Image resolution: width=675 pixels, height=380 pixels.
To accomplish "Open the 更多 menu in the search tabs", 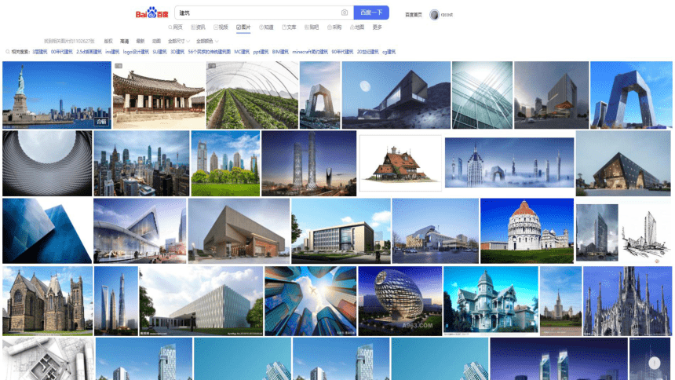I will coord(377,27).
